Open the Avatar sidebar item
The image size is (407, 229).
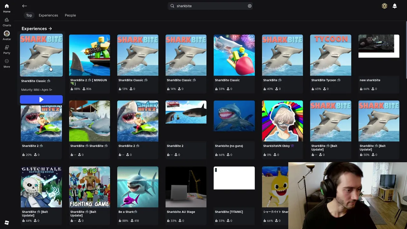click(7, 36)
